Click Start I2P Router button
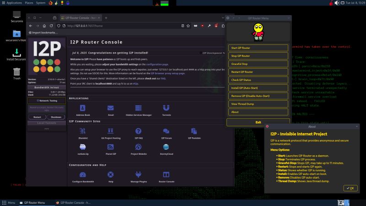366x206 pixels. (x=258, y=48)
